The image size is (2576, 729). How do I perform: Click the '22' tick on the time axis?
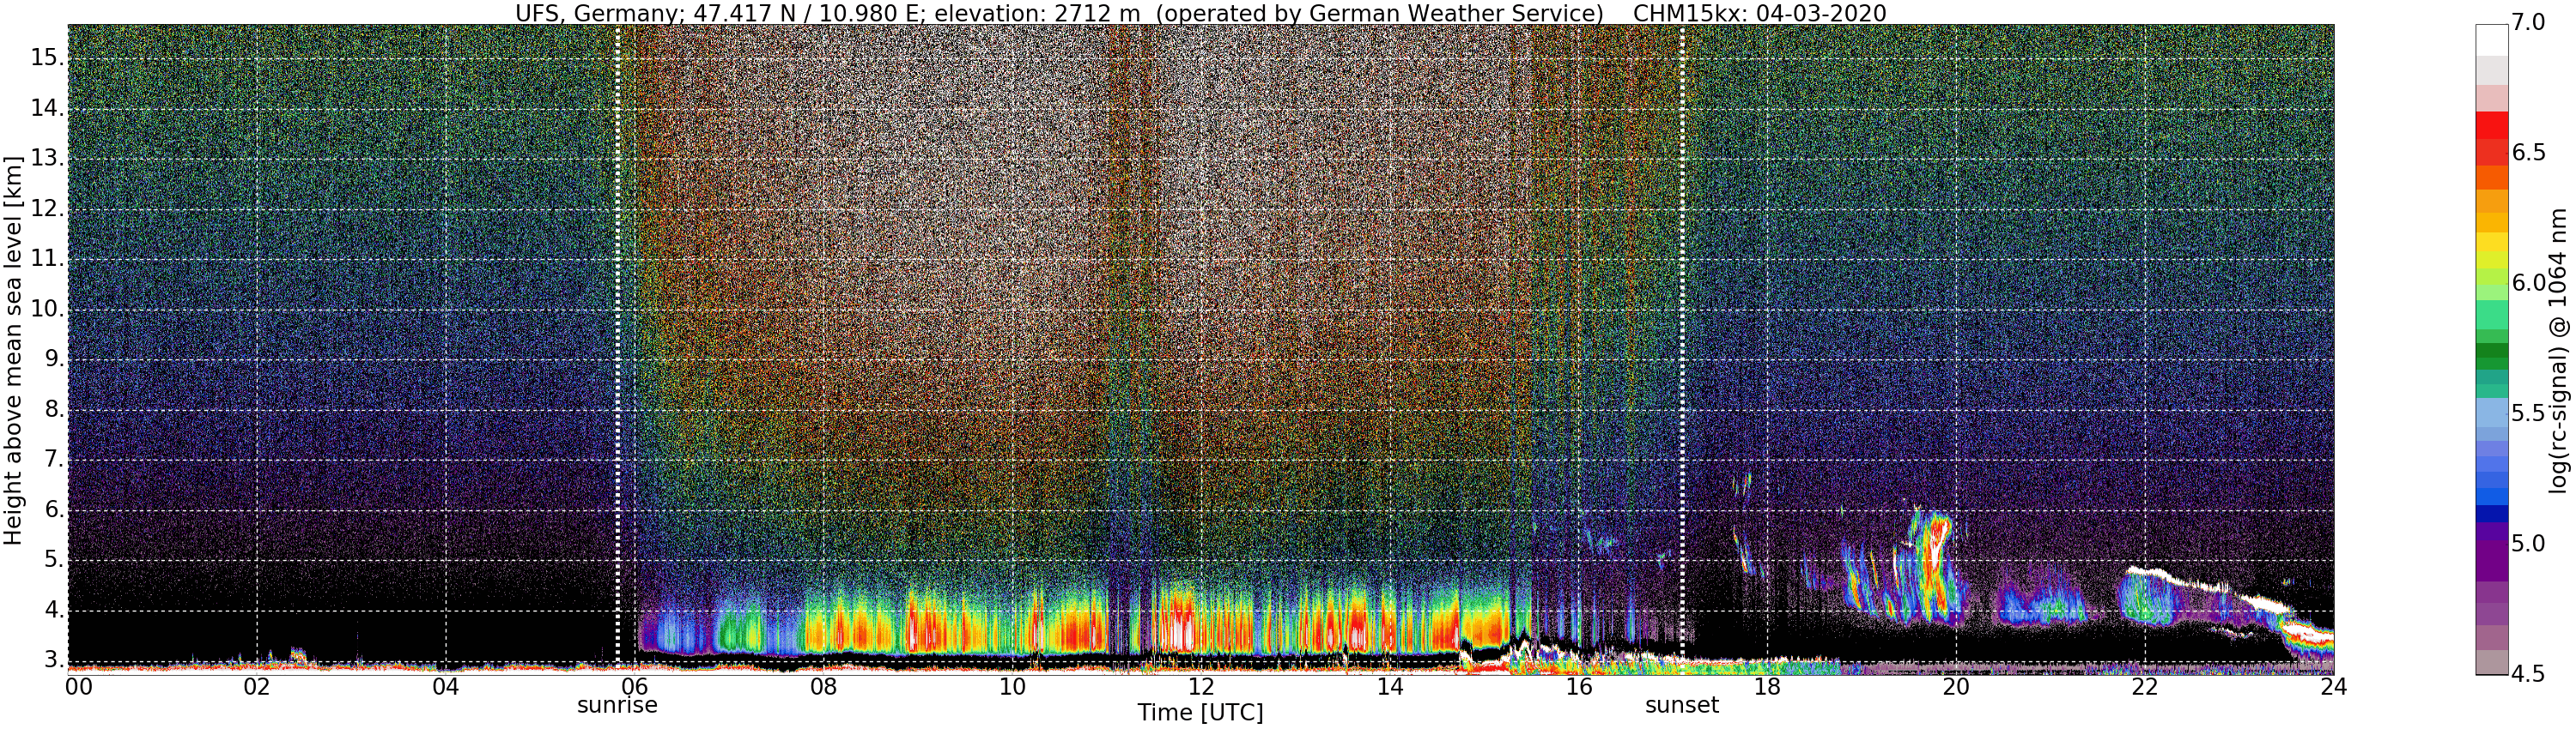2145,687
